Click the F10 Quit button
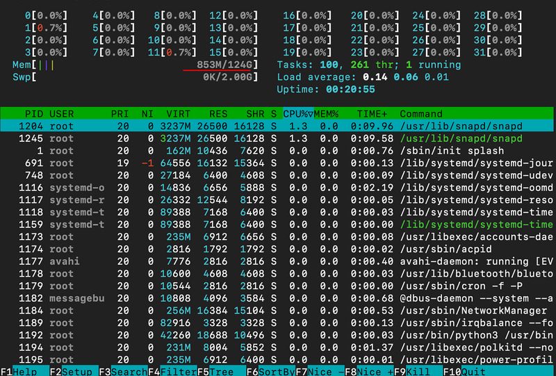The image size is (556, 376). tap(464, 371)
